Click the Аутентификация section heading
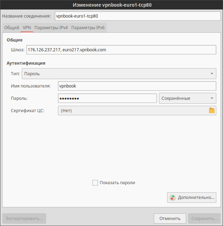Viewport: 223px width, 226px height. click(26, 63)
